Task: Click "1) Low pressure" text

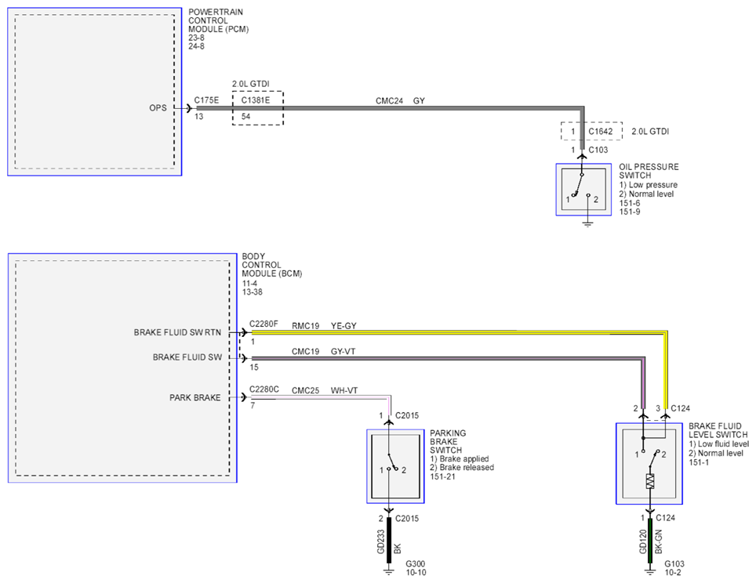Action: [648, 185]
